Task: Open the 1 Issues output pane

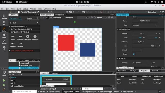Action: [x=42, y=92]
